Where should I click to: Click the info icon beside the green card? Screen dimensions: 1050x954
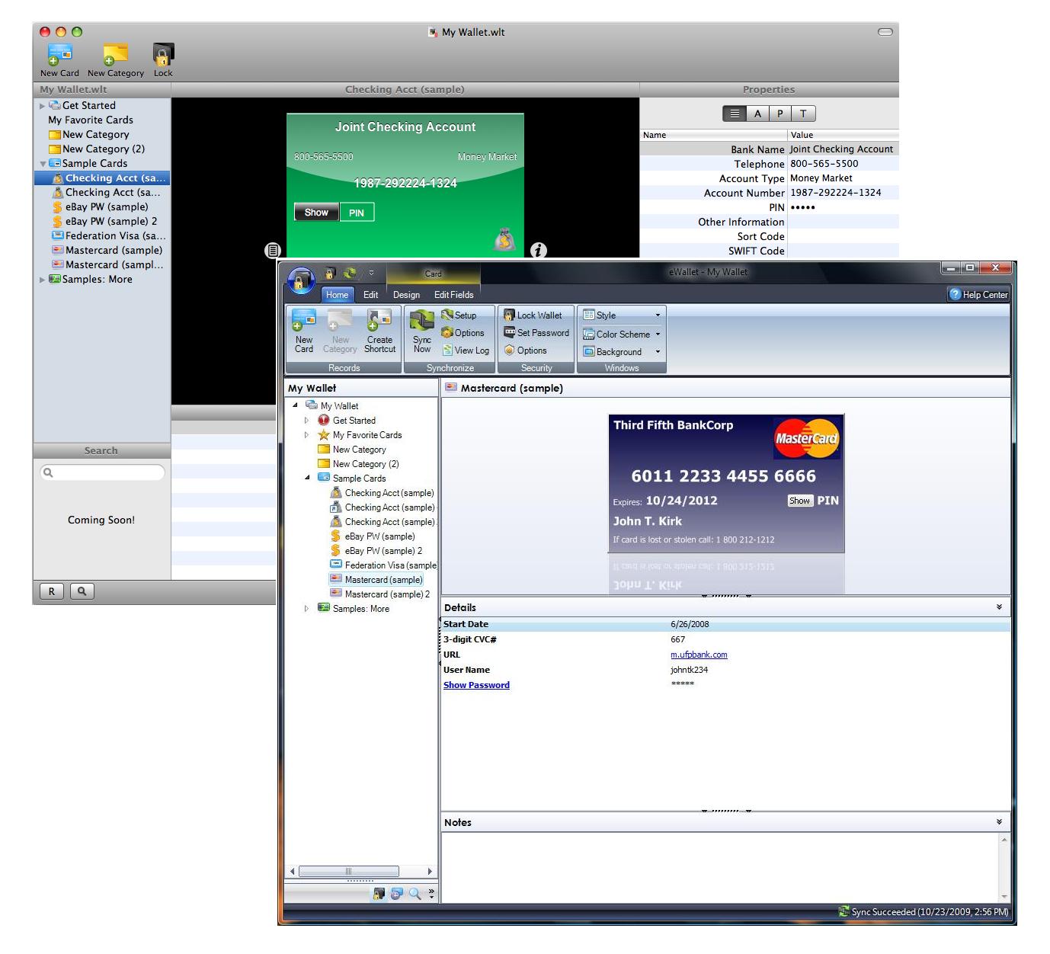(x=539, y=250)
